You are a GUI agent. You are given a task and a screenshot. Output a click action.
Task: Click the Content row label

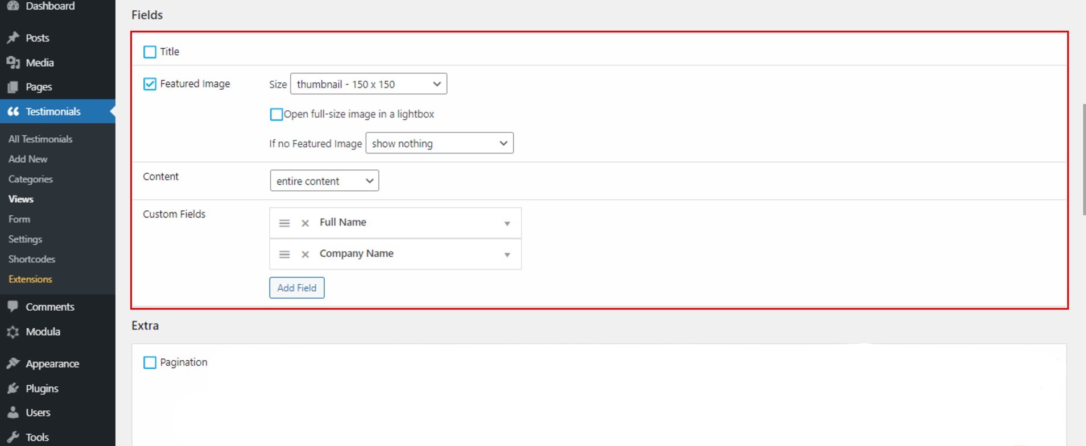161,177
